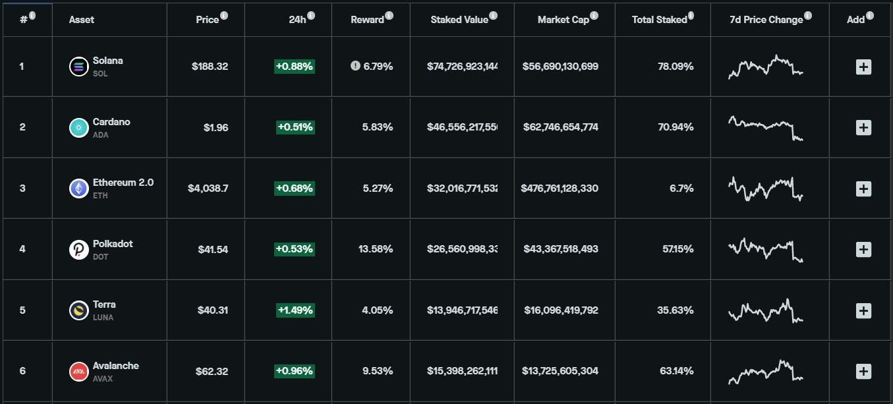Click Solana's green +0.88% badge
The width and height of the screenshot is (893, 404).
coord(294,66)
